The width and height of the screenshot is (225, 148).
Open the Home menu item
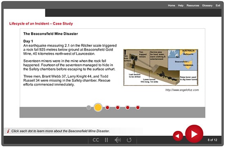point(171,5)
